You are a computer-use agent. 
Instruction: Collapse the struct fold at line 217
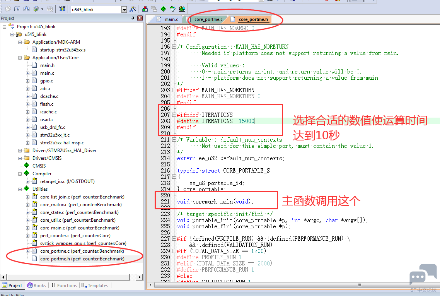[174, 177]
